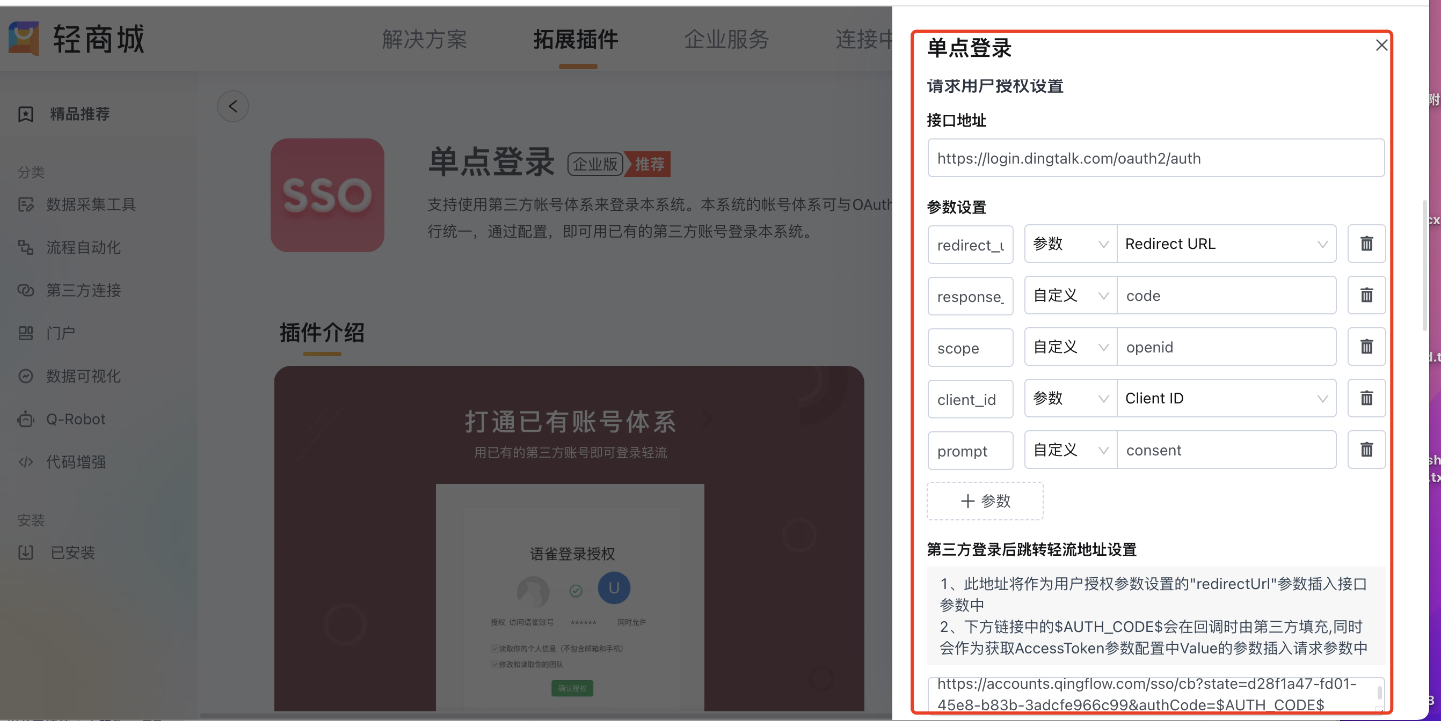Screen dimensions: 1441x721
Task: Click the scope parameter name field
Action: pos(970,347)
